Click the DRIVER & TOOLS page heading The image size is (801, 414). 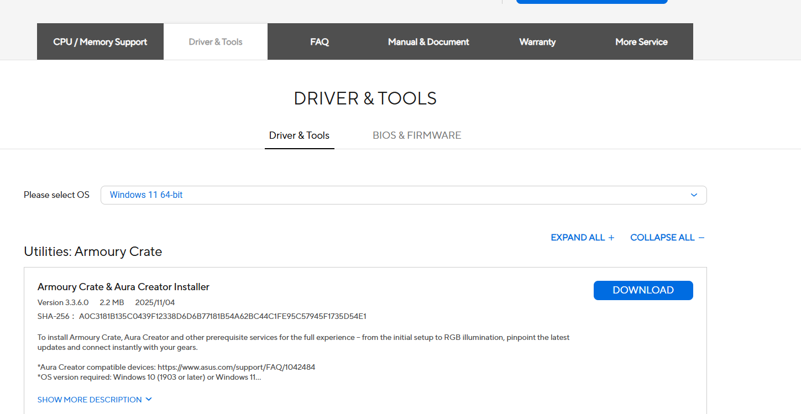(x=365, y=98)
